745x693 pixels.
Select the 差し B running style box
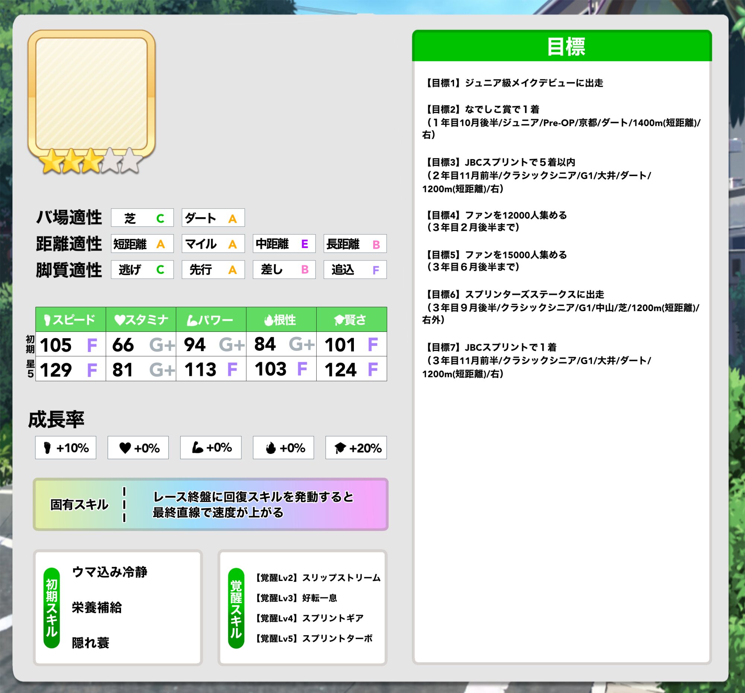[x=284, y=270]
